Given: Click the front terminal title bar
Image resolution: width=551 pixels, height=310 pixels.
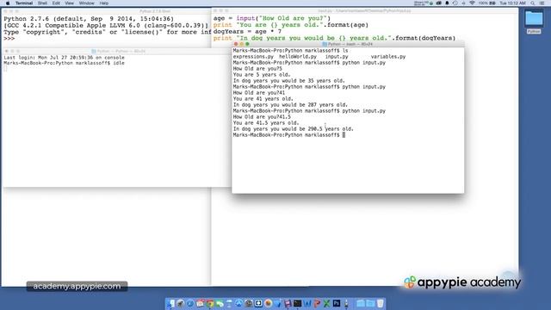Looking at the screenshot, I should pos(348,44).
